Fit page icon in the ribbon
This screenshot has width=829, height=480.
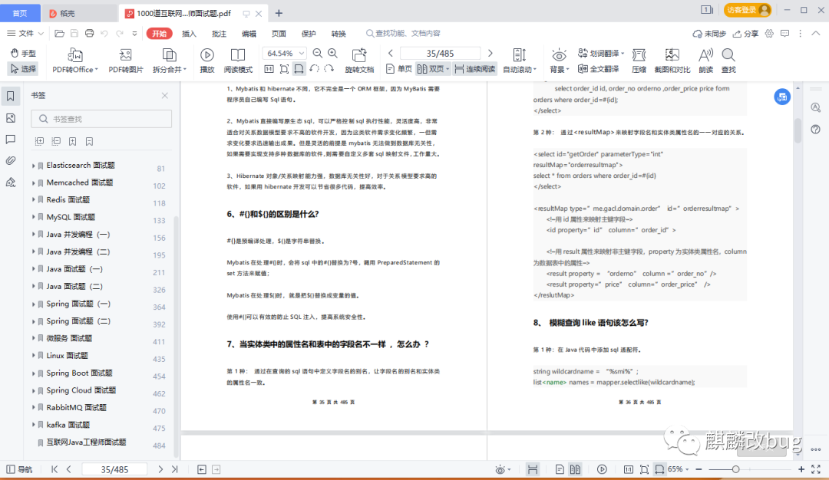(x=284, y=69)
